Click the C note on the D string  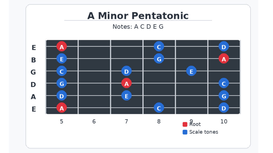pyautogui.click(x=224, y=83)
